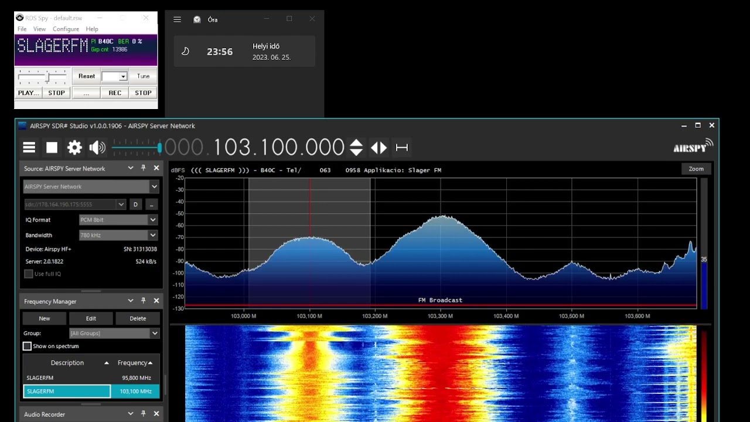
Task: Close the Source: AIRSPY Server Network panel
Action: coord(156,168)
